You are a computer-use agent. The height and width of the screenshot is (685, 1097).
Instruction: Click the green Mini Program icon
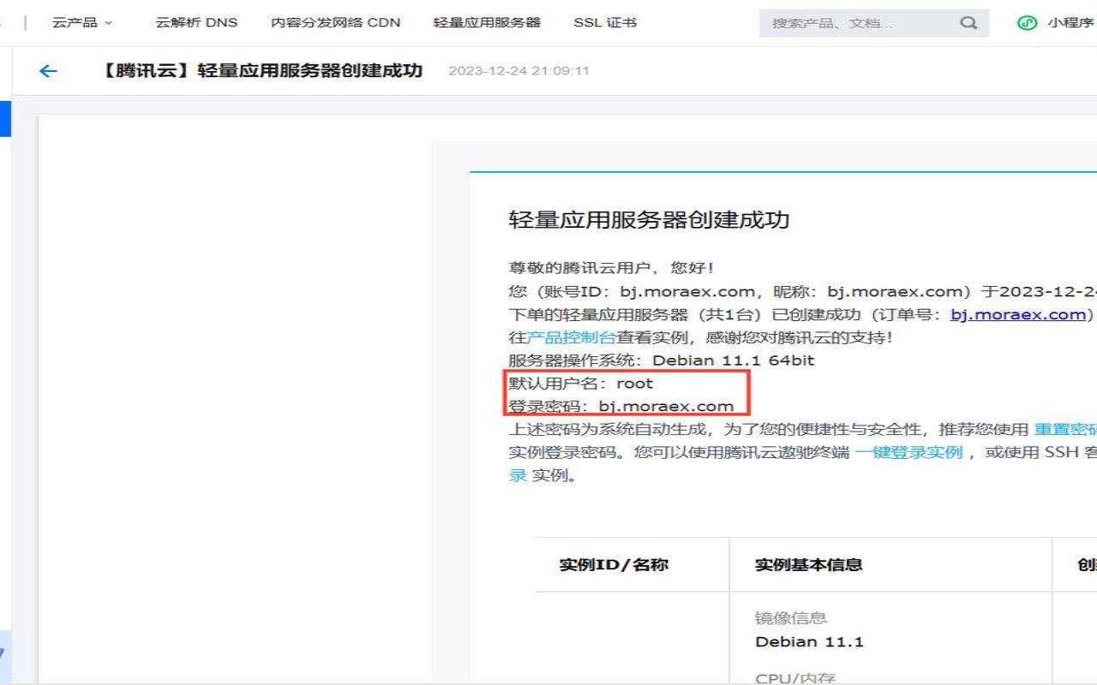(x=1027, y=23)
